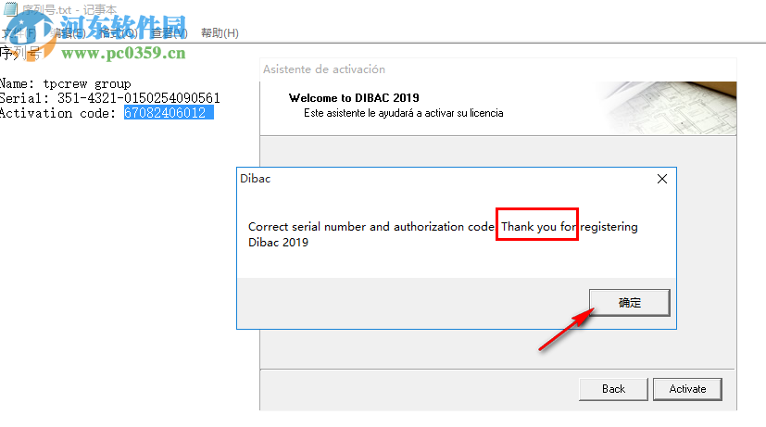
Task: Close the Dibac message dialog
Action: coord(662,179)
